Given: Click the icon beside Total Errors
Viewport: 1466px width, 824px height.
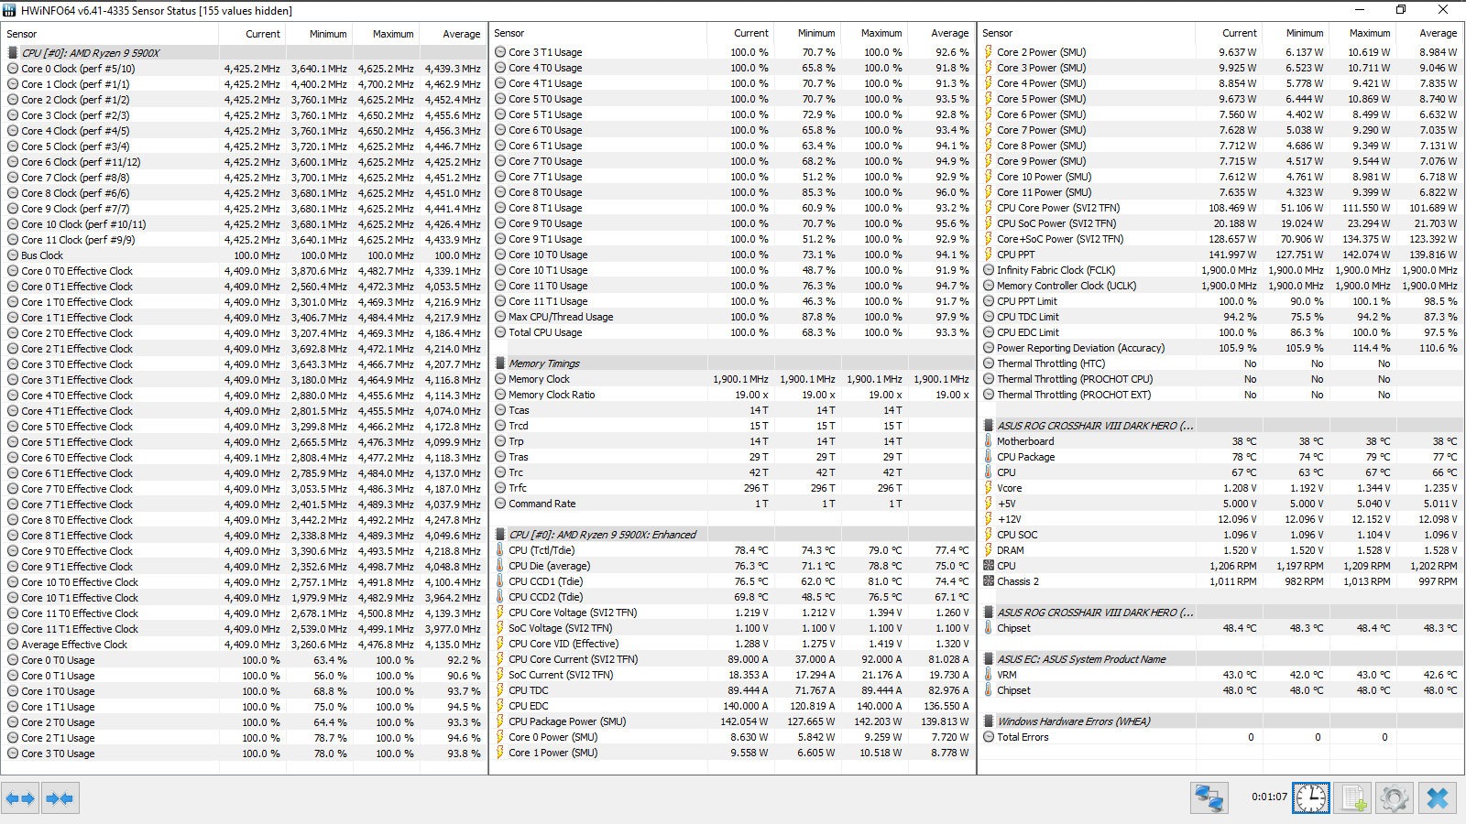Looking at the screenshot, I should [989, 737].
